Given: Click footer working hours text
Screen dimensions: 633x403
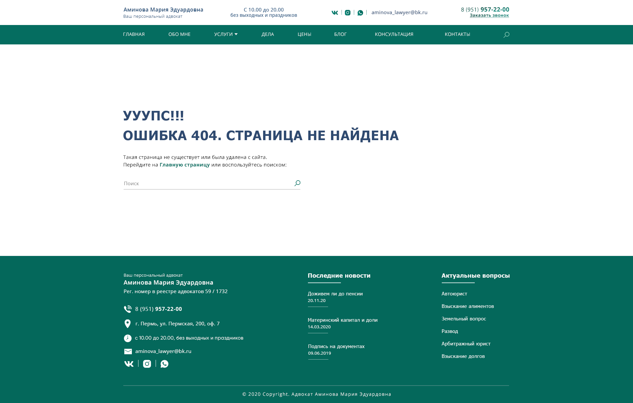Looking at the screenshot, I should [x=189, y=338].
